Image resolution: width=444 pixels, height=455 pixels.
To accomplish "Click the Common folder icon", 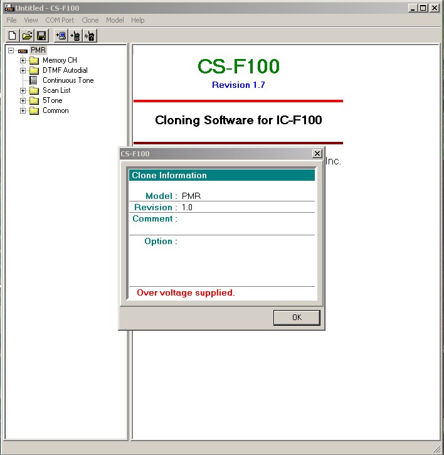I will [x=34, y=111].
